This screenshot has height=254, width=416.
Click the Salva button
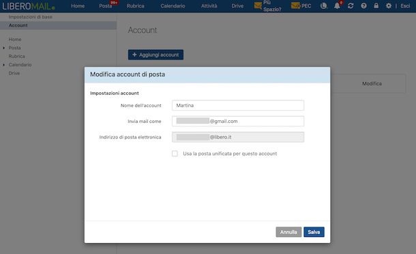click(x=314, y=232)
